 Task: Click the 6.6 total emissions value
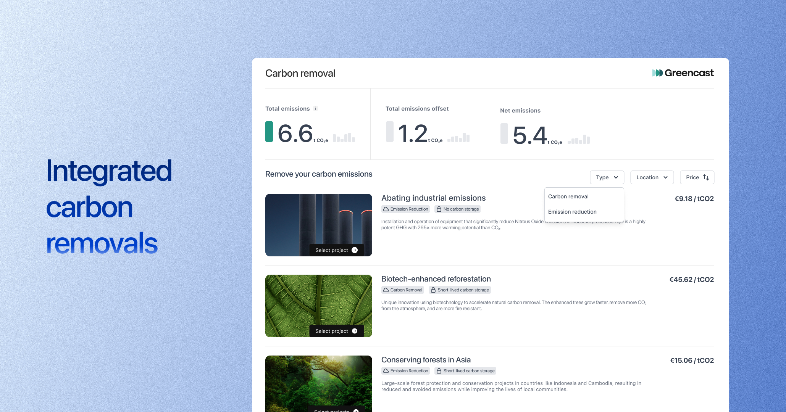pyautogui.click(x=295, y=134)
